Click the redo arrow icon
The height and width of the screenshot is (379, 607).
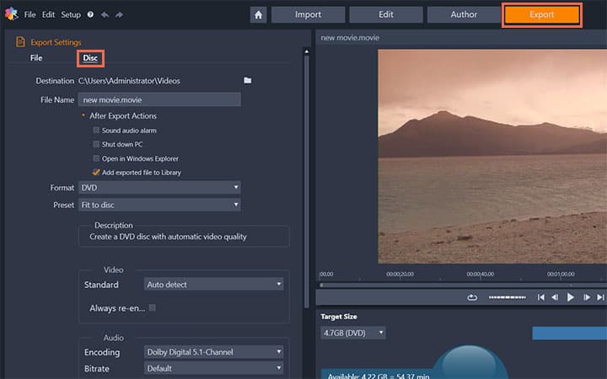(119, 14)
